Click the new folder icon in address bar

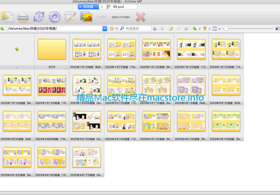coord(171,29)
